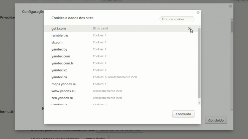Click the cookie list scrollbar thumb

tap(199, 63)
